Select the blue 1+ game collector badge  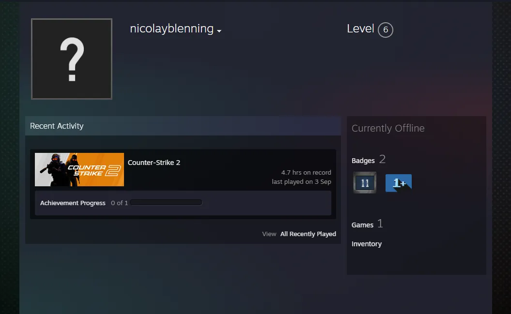[x=399, y=183]
